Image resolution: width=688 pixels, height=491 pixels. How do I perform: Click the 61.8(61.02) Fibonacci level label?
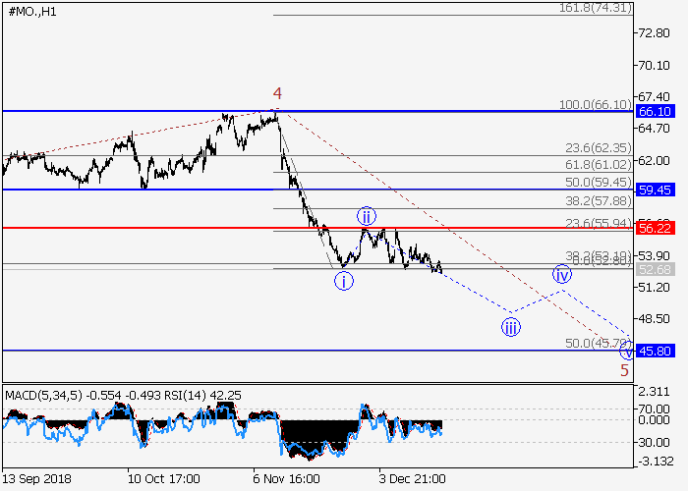[x=597, y=165]
